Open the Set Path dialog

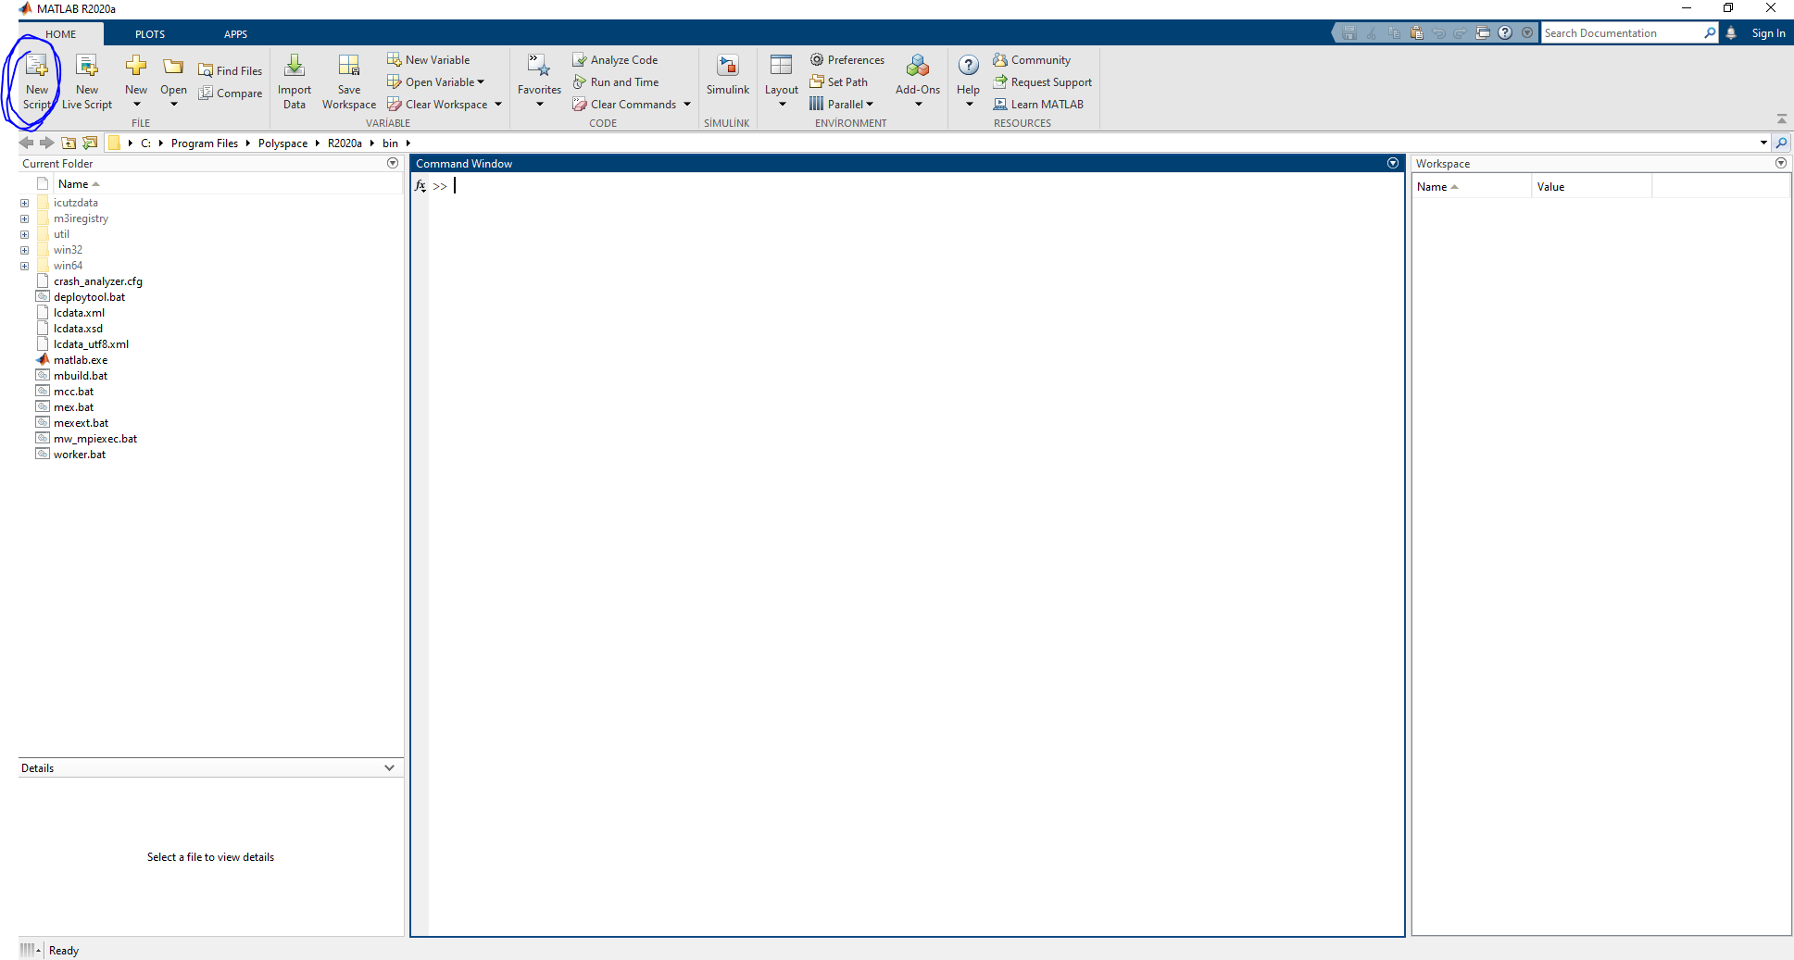pos(838,81)
